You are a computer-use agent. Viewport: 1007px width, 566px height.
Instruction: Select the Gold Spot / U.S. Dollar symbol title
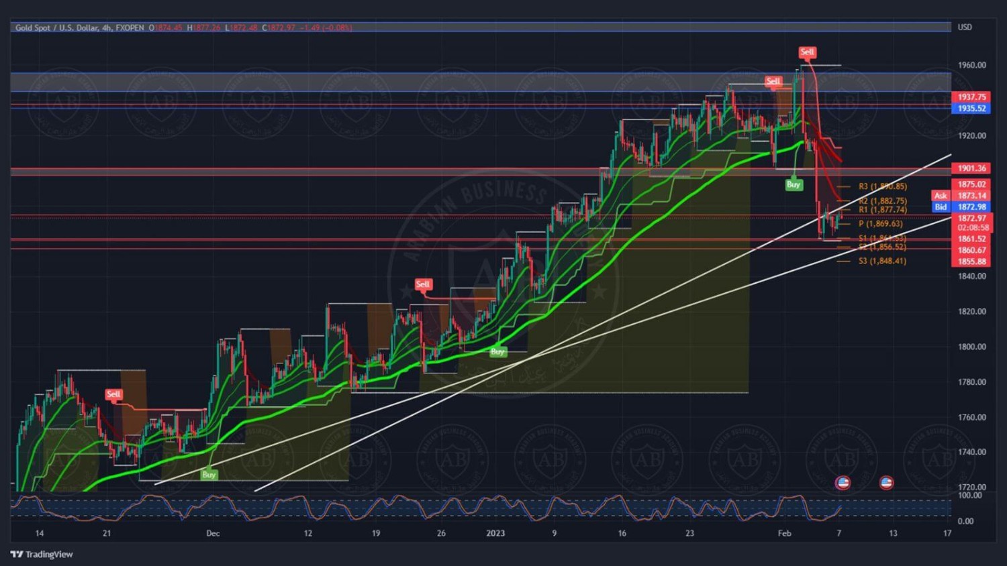(x=57, y=27)
